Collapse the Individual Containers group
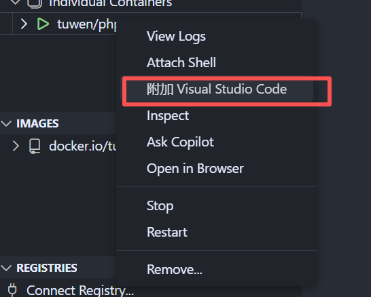 16,3
